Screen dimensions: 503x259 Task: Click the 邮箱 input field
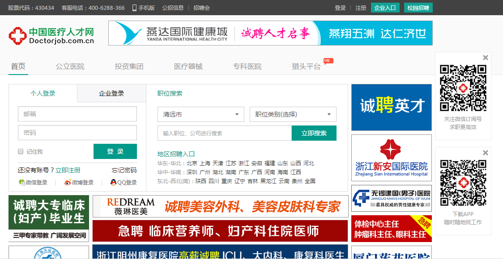point(77,114)
